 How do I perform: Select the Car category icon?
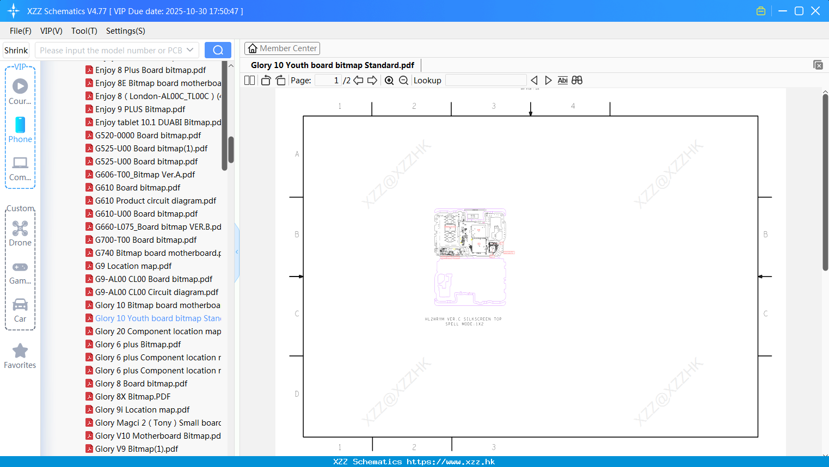(20, 310)
